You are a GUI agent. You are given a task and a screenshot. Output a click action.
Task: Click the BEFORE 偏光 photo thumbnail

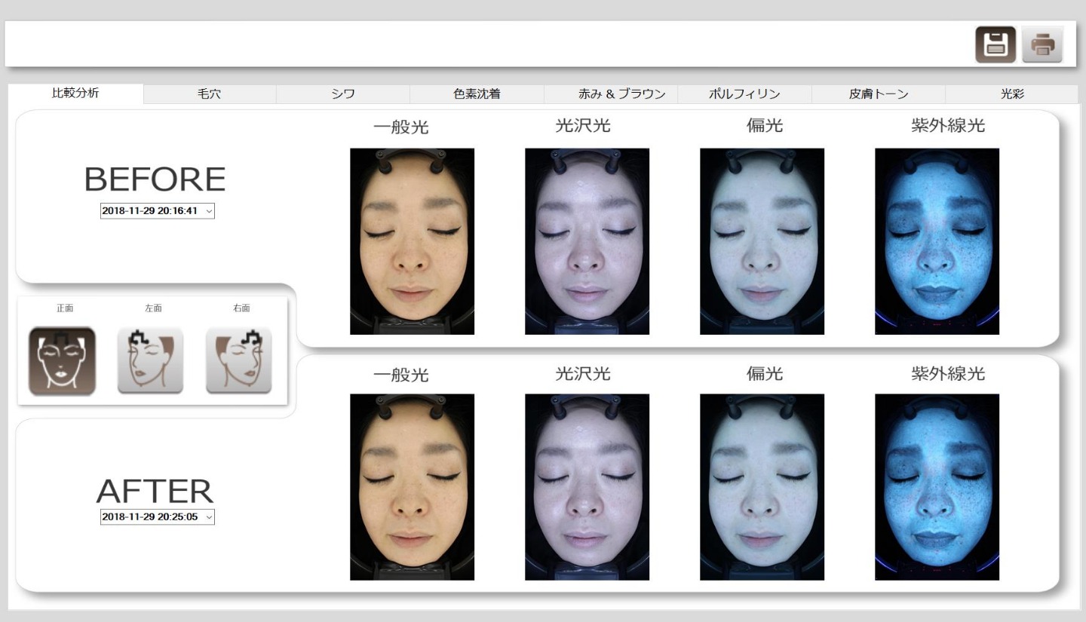pyautogui.click(x=762, y=241)
